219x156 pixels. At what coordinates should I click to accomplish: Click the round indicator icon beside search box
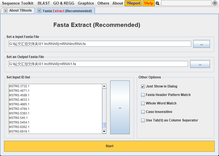click(x=215, y=3)
